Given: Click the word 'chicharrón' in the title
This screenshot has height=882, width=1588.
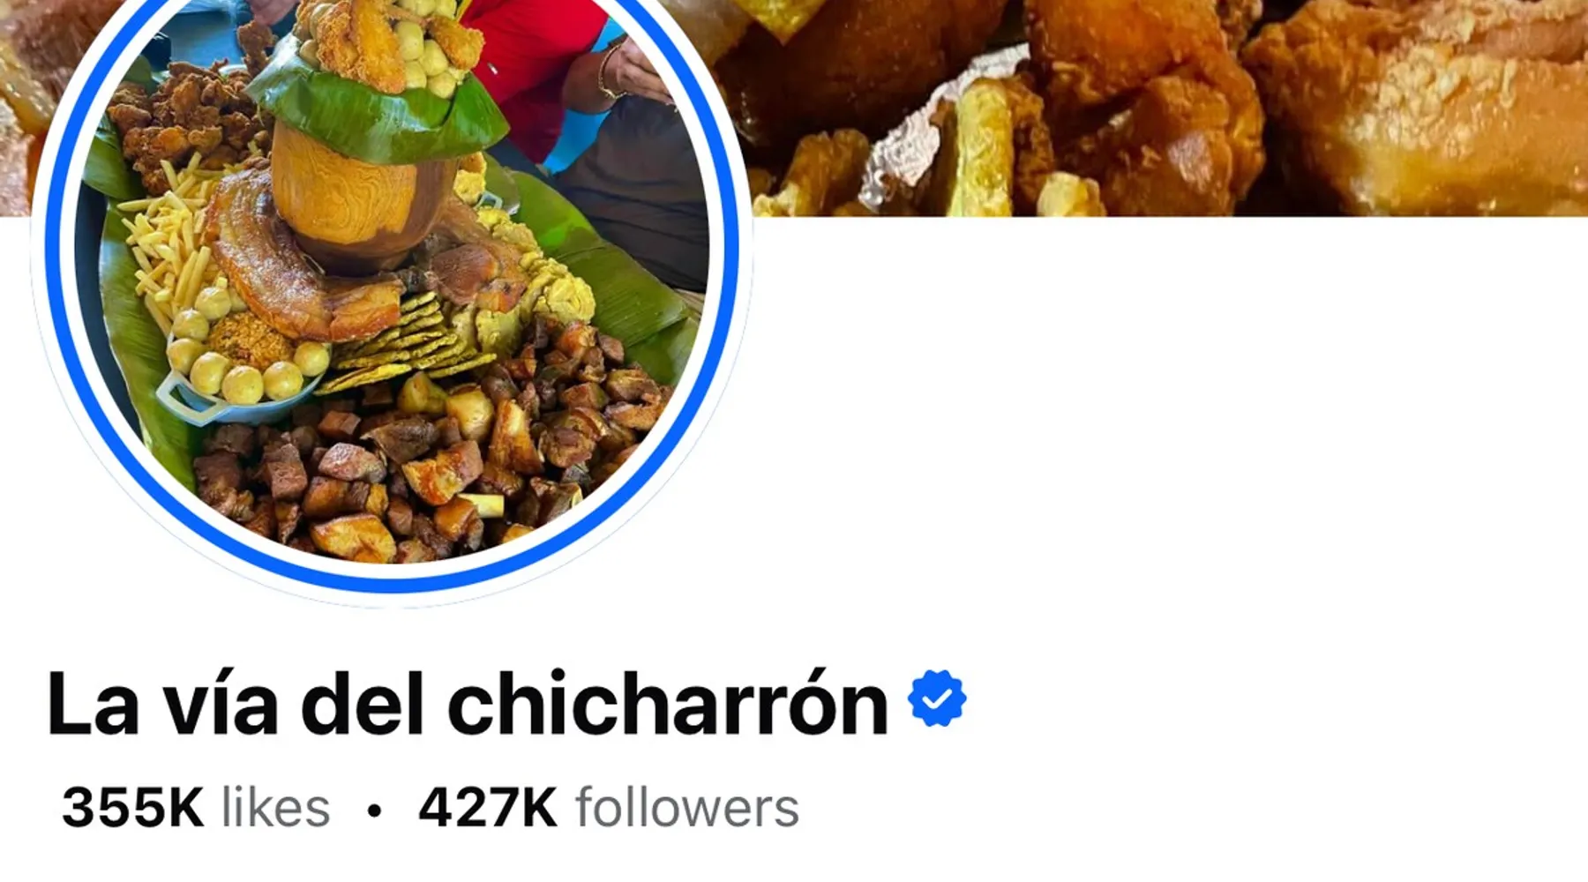Looking at the screenshot, I should [668, 703].
